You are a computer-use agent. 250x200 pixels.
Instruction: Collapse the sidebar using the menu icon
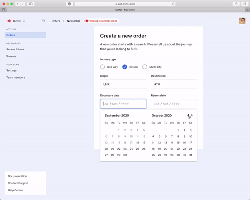(43, 21)
